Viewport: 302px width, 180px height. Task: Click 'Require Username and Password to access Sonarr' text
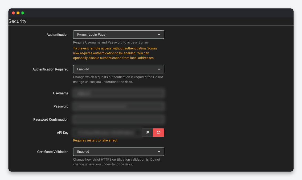tap(111, 42)
